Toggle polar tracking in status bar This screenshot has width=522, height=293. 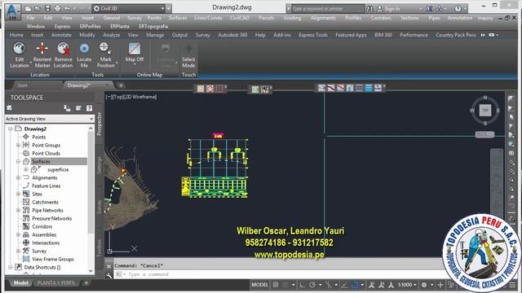tap(312, 285)
